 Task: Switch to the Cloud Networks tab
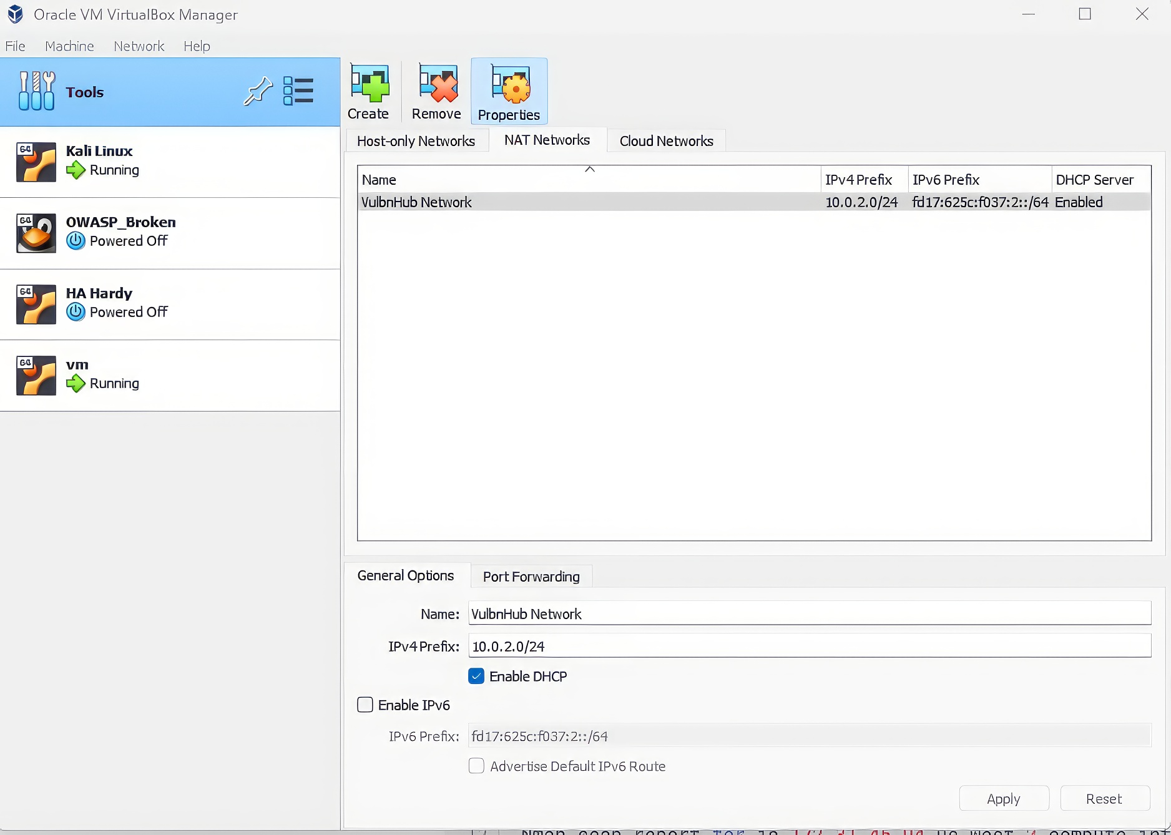click(667, 141)
